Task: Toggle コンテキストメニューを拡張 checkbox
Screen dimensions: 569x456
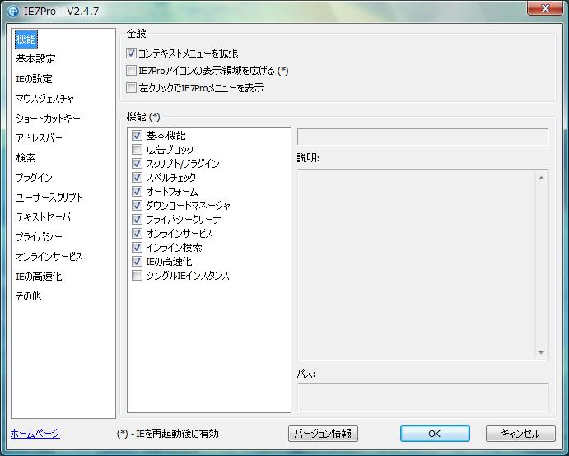Action: pyautogui.click(x=131, y=54)
